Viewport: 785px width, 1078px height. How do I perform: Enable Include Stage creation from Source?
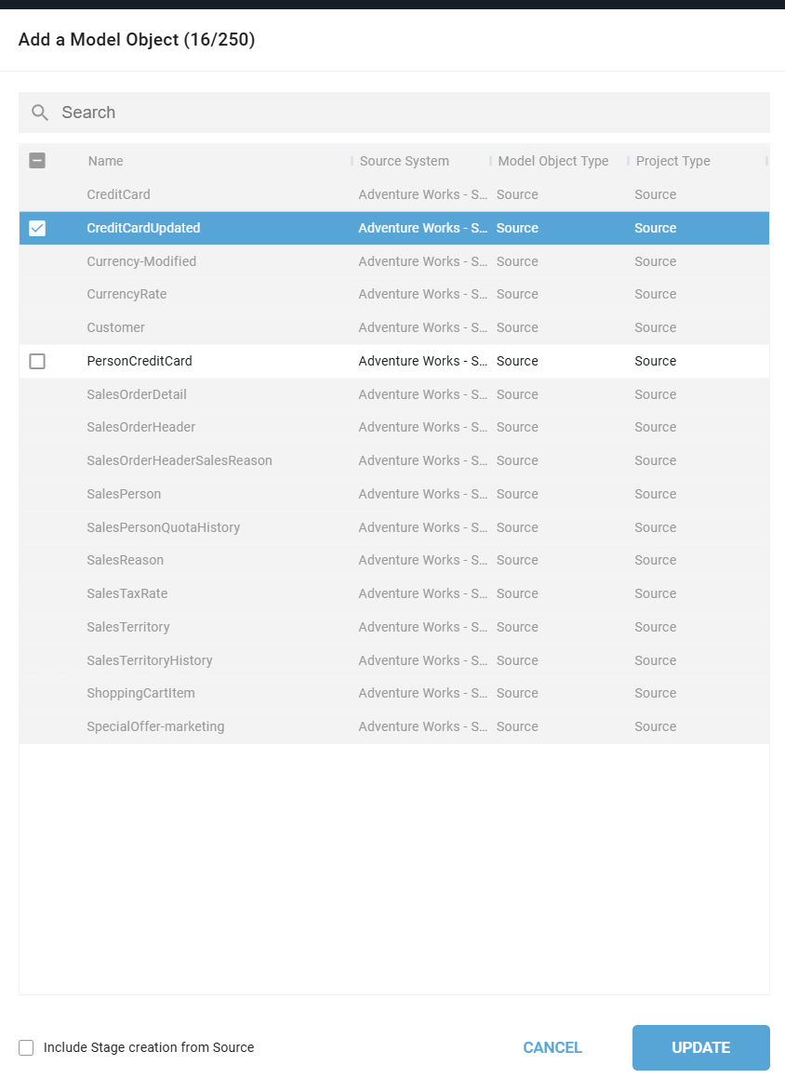point(26,1047)
